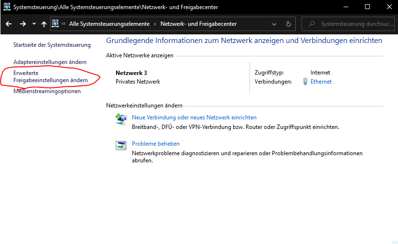Click the new connection setup icon
Image resolution: width=398 pixels, height=244 pixels.
click(x=121, y=119)
